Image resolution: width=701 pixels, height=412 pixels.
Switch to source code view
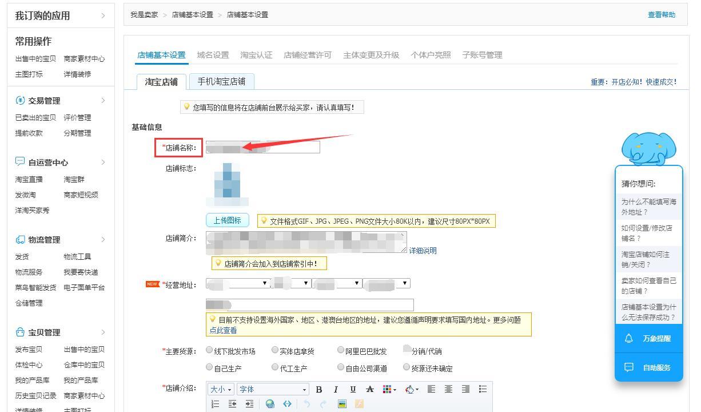286,404
